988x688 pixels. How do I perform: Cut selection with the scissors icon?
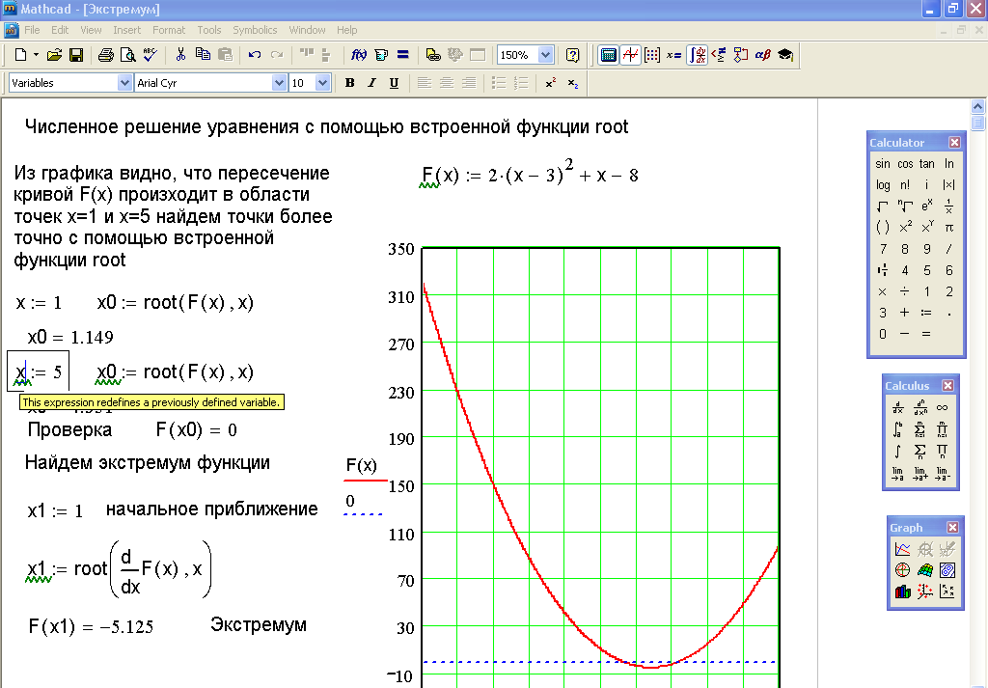point(180,55)
